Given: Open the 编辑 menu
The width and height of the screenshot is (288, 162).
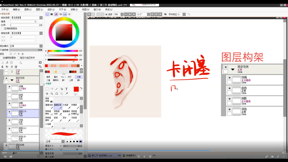Looking at the screenshot, I should (x=16, y=9).
